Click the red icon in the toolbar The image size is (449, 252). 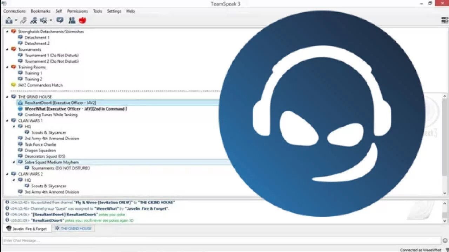82,20
